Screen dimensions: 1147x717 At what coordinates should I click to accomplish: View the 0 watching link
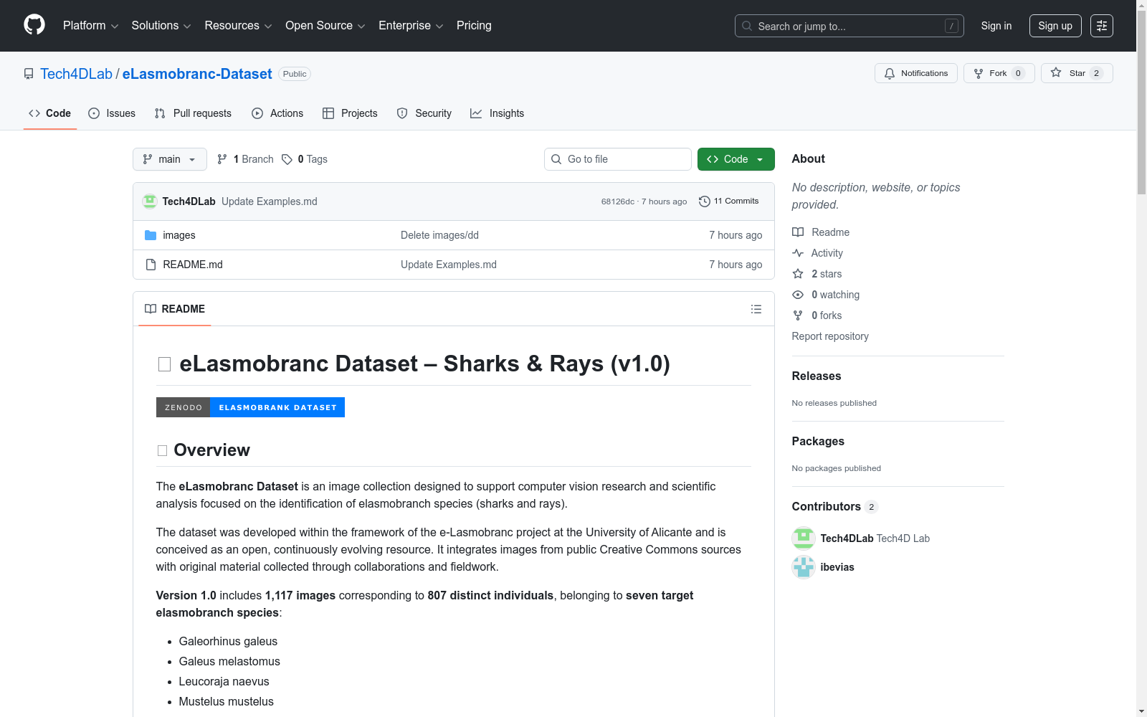click(x=826, y=295)
